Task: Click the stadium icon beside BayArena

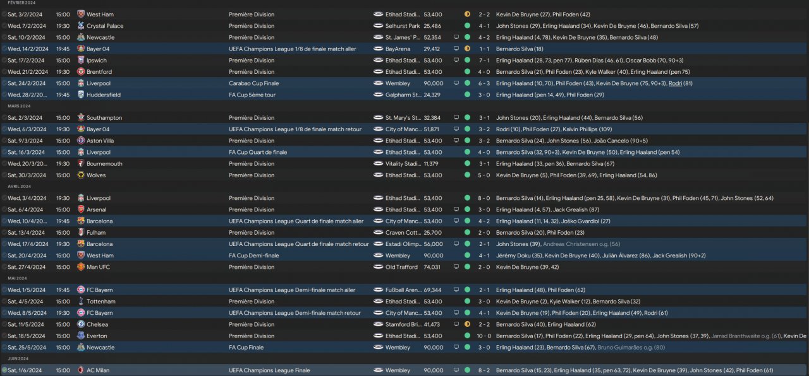Action: tap(378, 49)
